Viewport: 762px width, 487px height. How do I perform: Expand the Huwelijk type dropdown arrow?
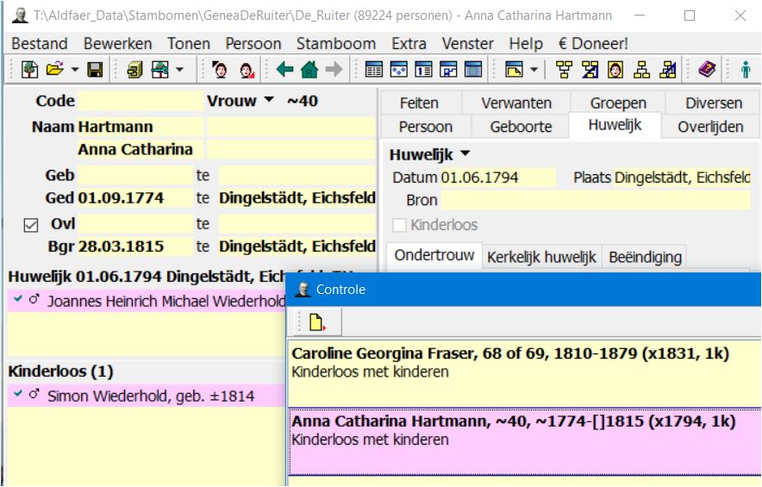pyautogui.click(x=466, y=155)
